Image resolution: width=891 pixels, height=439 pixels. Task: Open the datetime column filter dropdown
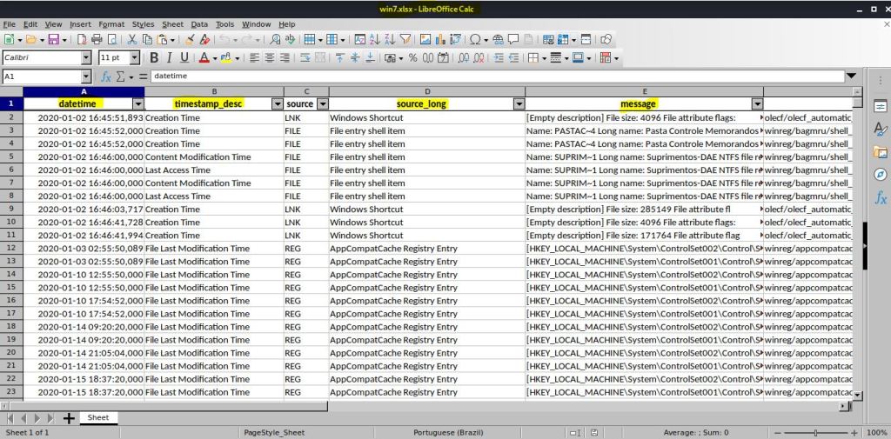(137, 104)
